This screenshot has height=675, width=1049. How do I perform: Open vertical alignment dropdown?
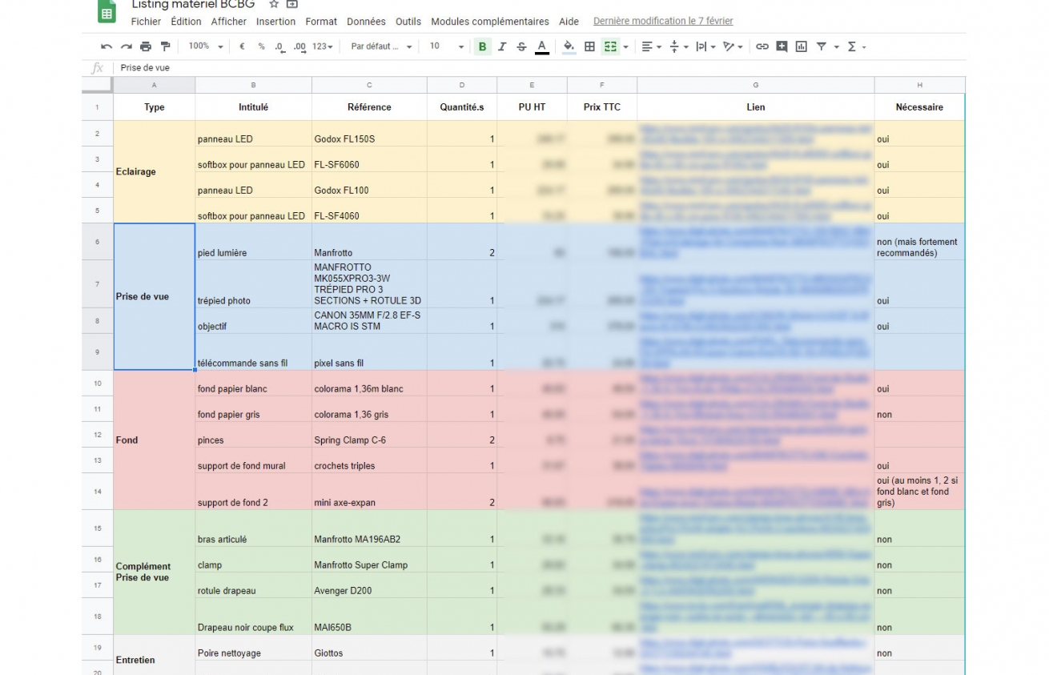pyautogui.click(x=678, y=46)
